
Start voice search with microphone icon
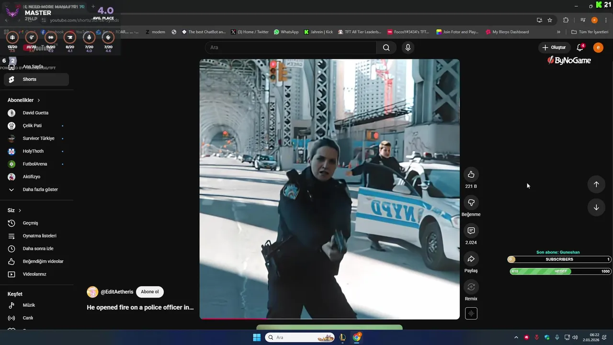(x=408, y=47)
